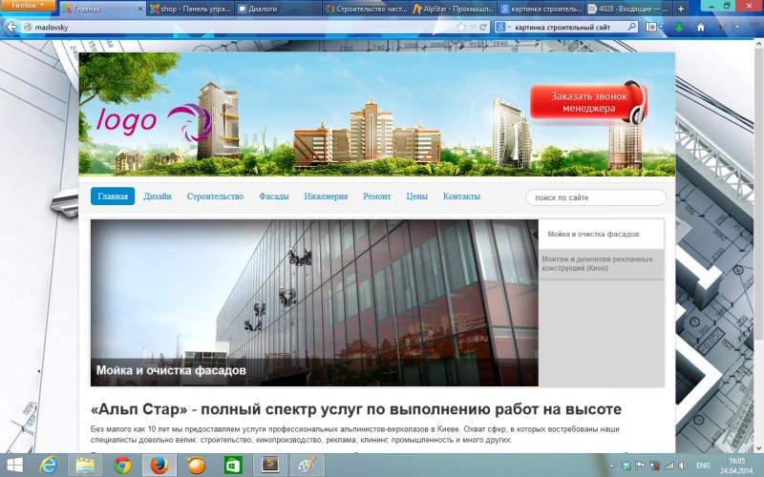
Task: Switch to the '4028 · Входящие' tab
Action: coord(628,9)
